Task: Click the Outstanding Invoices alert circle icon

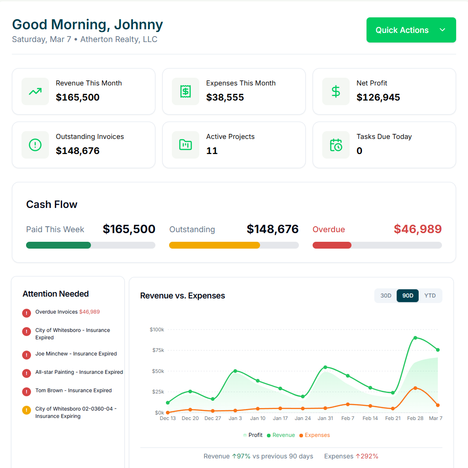Action: click(x=35, y=145)
